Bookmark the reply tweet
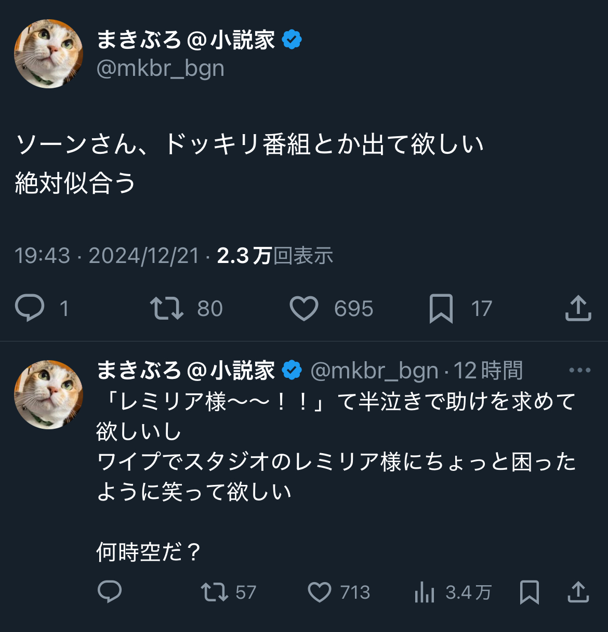This screenshot has width=608, height=632. [x=529, y=592]
